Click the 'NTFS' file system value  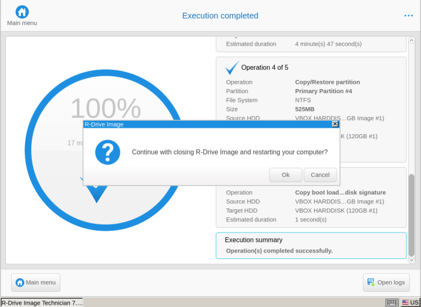click(x=303, y=100)
